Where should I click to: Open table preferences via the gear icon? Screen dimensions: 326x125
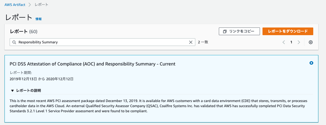311,42
